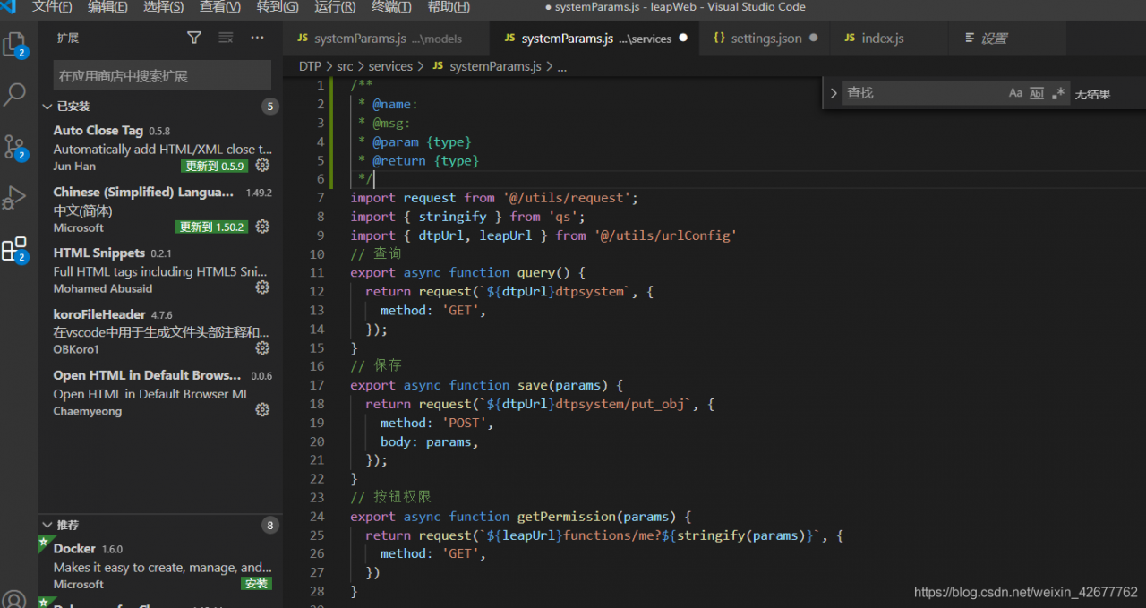This screenshot has height=608, width=1146.
Task: Open the Search view in activity bar
Action: pos(15,95)
